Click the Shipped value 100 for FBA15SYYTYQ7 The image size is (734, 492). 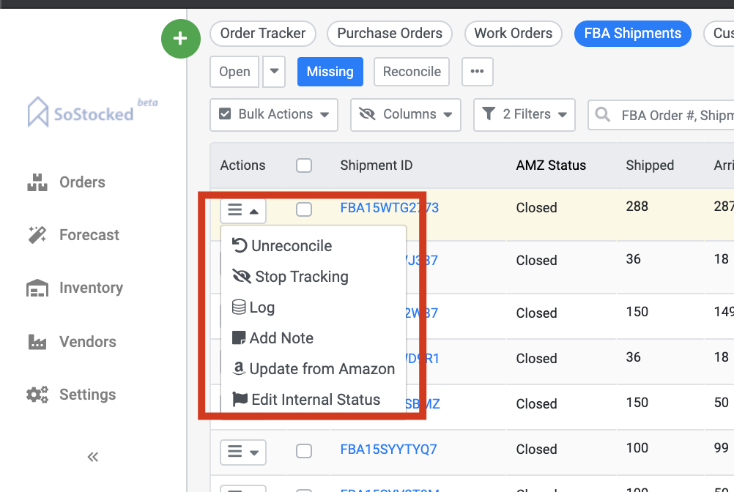tap(637, 448)
